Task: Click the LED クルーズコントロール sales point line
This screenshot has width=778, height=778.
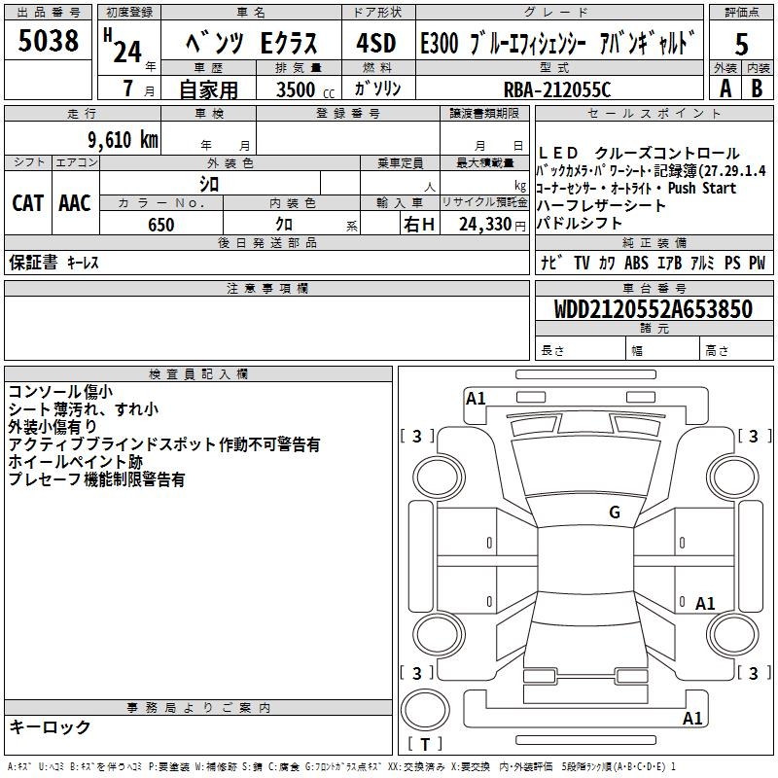Action: (639, 154)
